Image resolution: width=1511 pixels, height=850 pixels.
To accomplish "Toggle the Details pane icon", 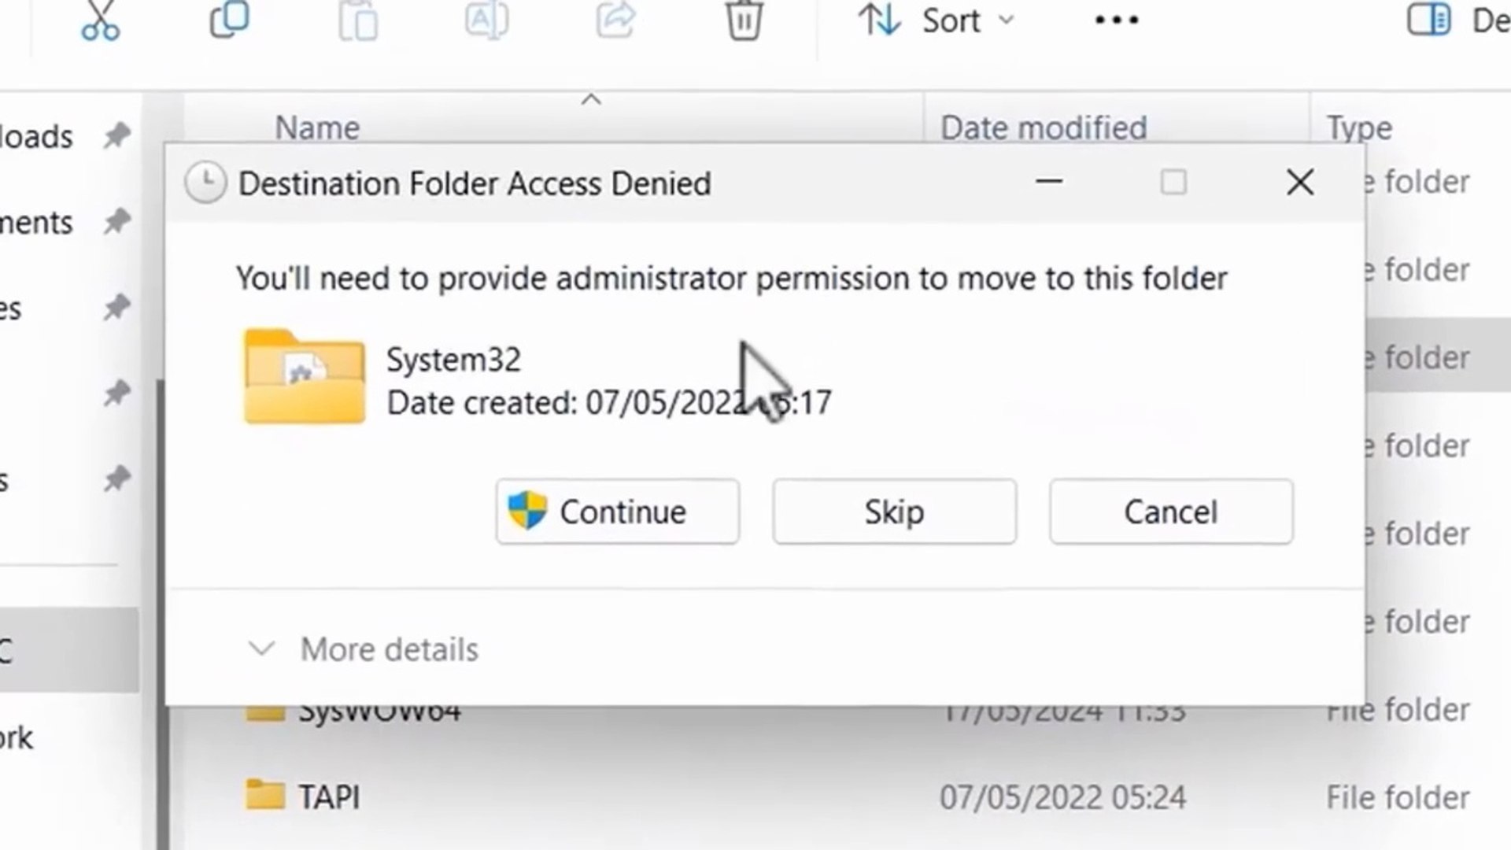I will 1428,20.
